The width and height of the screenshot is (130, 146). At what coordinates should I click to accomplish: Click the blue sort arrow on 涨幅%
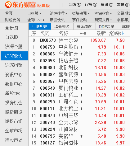coord(123,33)
